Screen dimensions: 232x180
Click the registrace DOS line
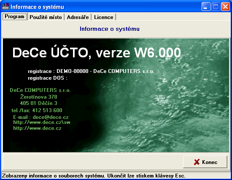(x=48, y=78)
